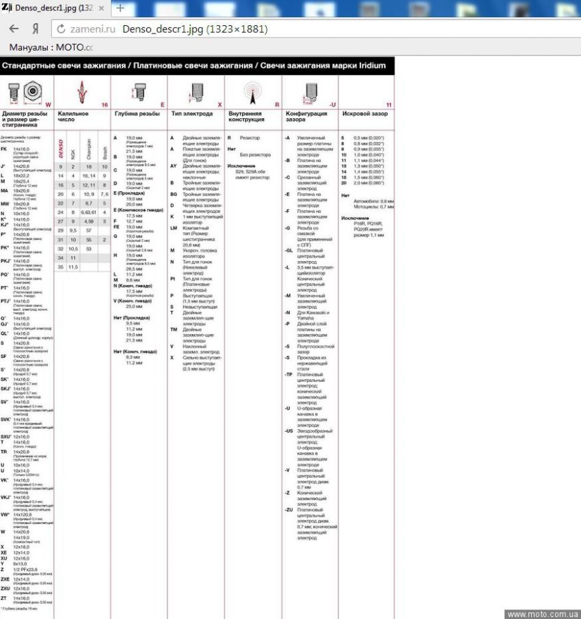Click the black title banner about Iridium plugs
Image resolution: width=581 pixels, height=619 pixels.
197,66
